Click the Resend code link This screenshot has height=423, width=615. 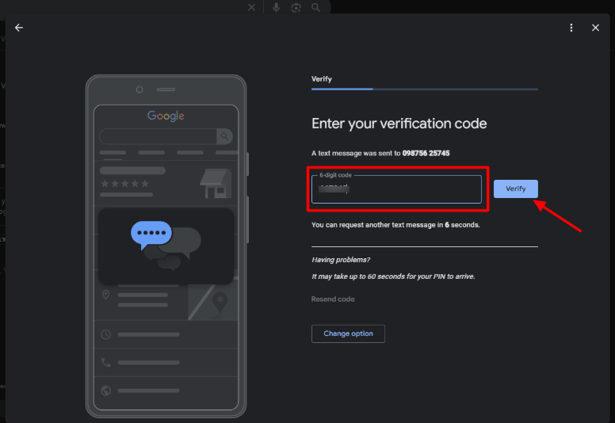[333, 299]
